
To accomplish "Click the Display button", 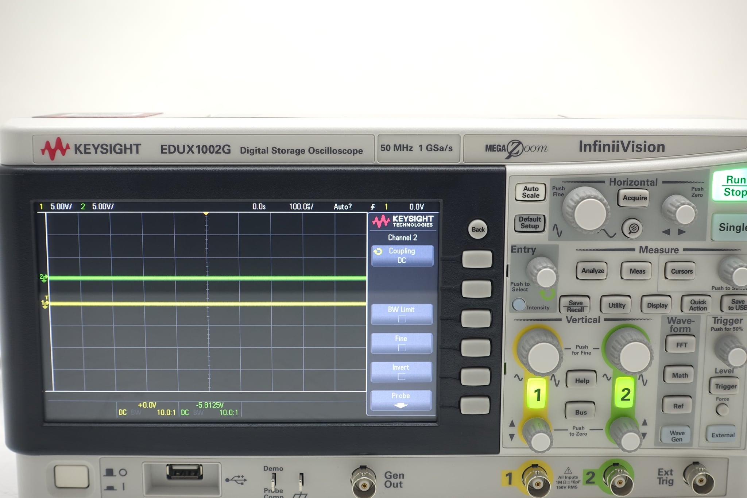I will pos(657,305).
